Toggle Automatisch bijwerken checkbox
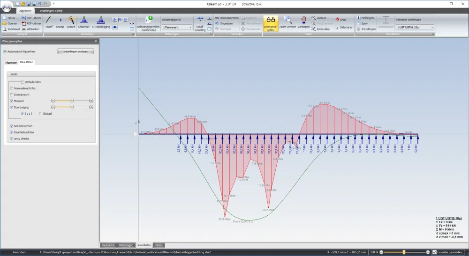Viewport: 469px width, 256px height. coord(5,51)
